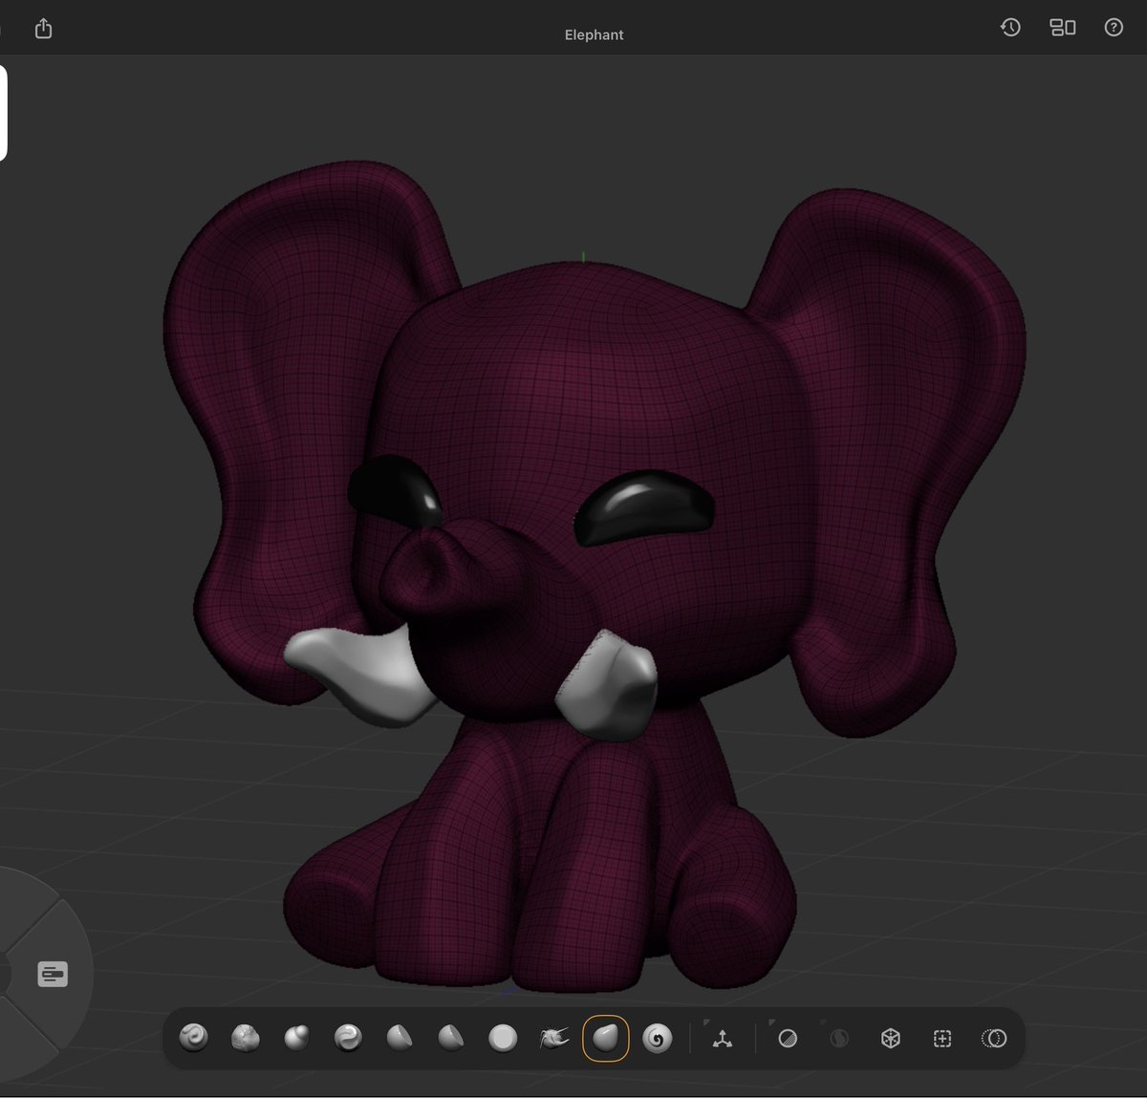Screen dimensions: 1147x1098
Task: Open the workspace layout panels icon
Action: tap(1063, 28)
